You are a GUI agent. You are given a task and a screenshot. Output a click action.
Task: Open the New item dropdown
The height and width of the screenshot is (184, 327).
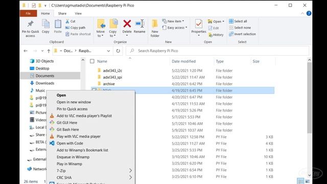(173, 21)
